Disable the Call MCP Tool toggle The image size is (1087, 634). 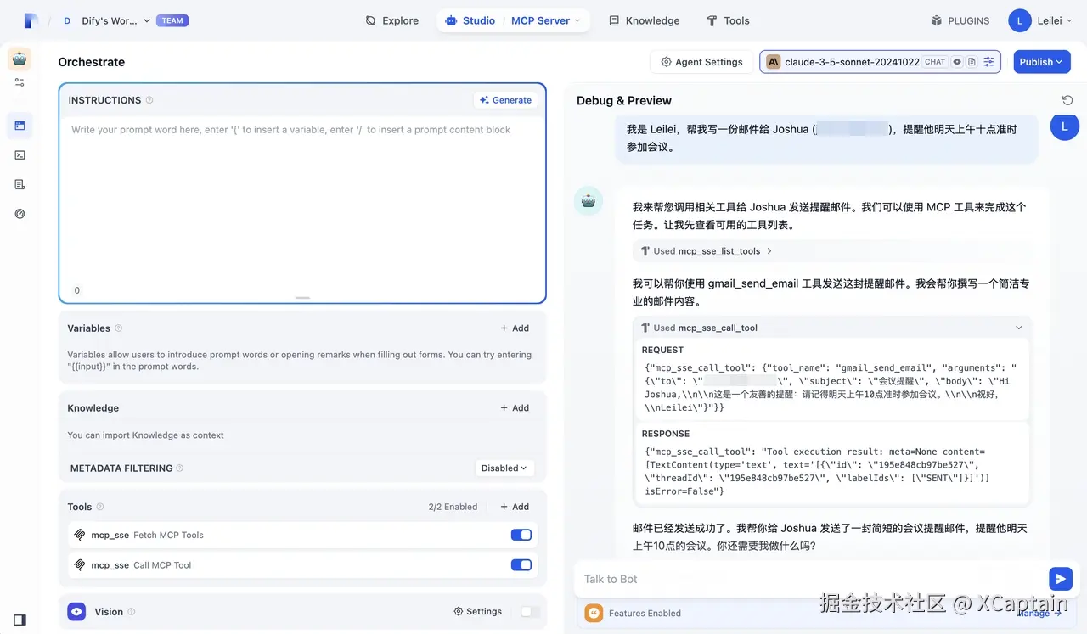coord(521,565)
